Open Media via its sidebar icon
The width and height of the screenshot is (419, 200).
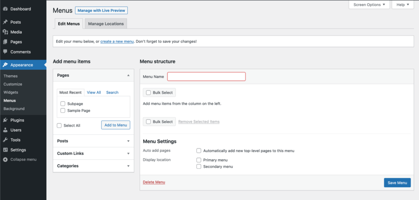[5, 32]
